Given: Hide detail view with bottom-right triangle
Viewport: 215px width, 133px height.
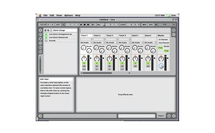Looking at the screenshot, I should click(x=174, y=116).
